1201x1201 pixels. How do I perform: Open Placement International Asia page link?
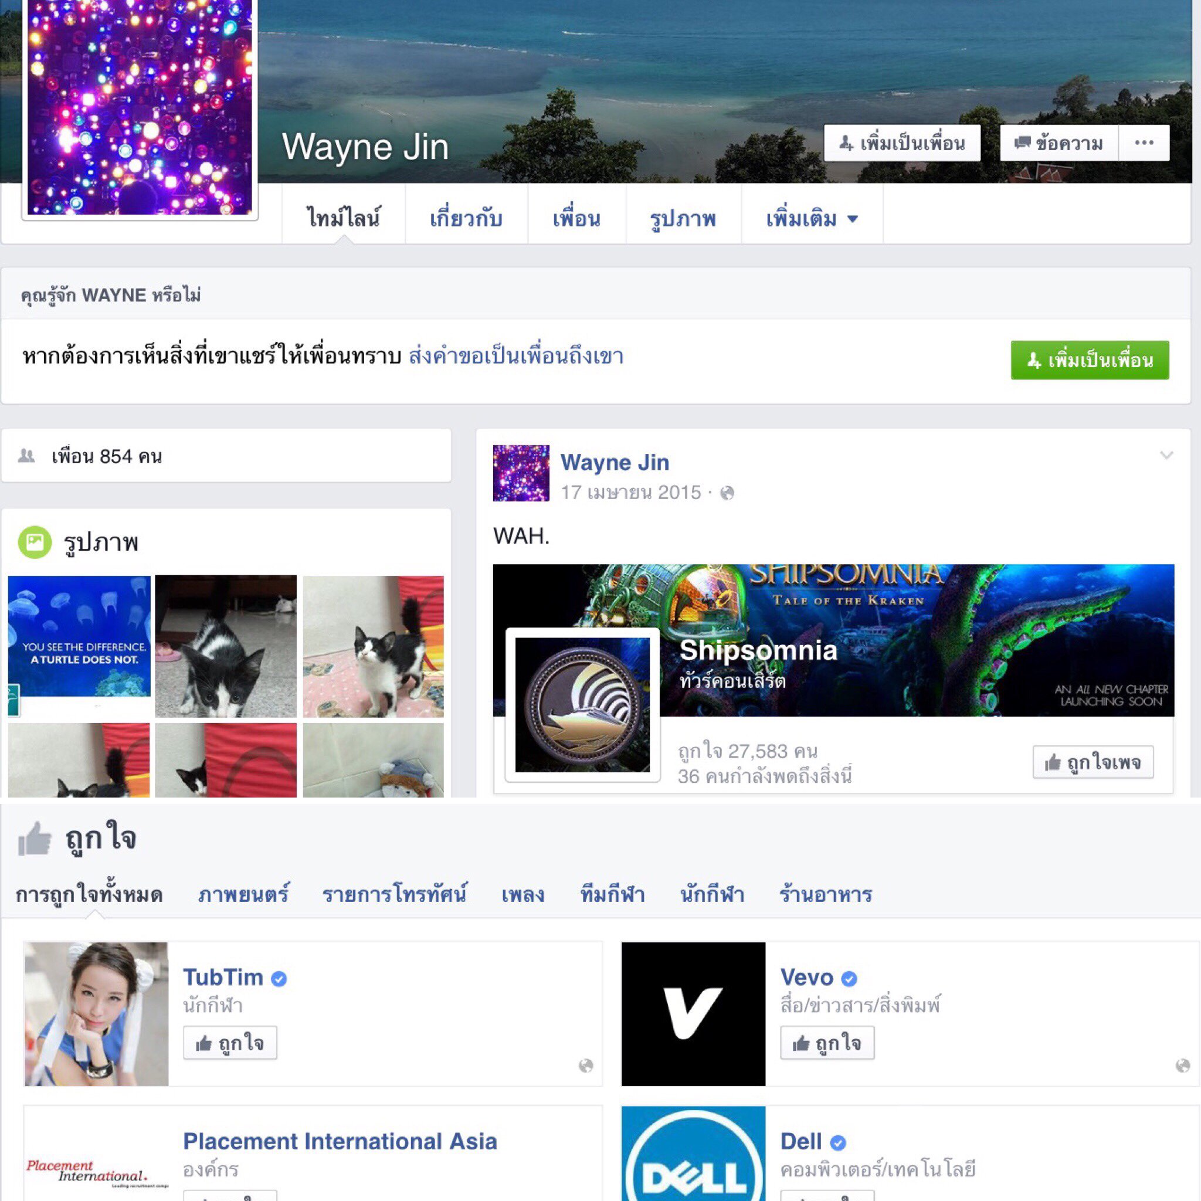340,1141
